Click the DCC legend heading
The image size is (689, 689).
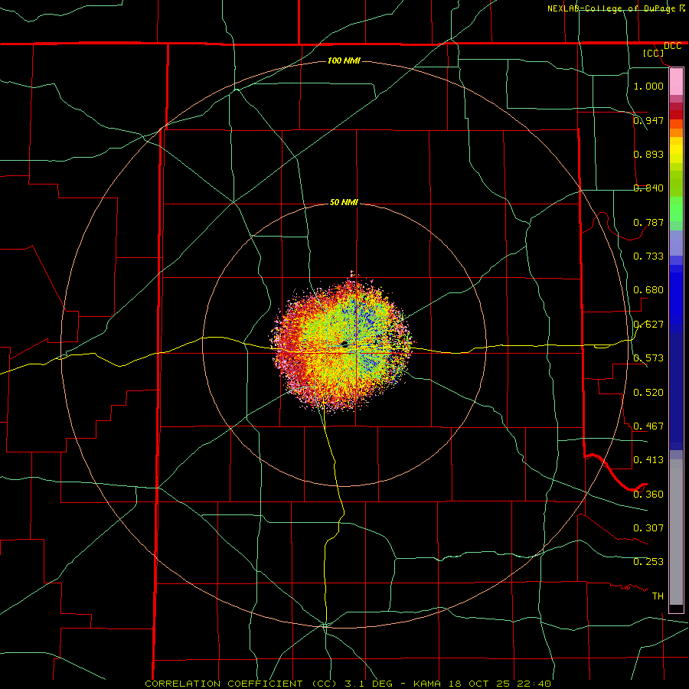[672, 46]
